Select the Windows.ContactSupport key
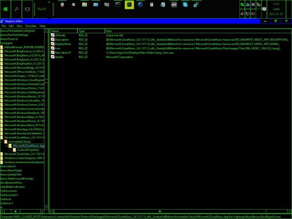Image resolution: width=292 pixels, height=219 pixels. (x=25, y=158)
